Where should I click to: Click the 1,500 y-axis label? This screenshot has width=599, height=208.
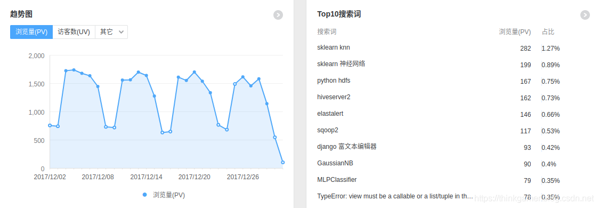point(37,84)
